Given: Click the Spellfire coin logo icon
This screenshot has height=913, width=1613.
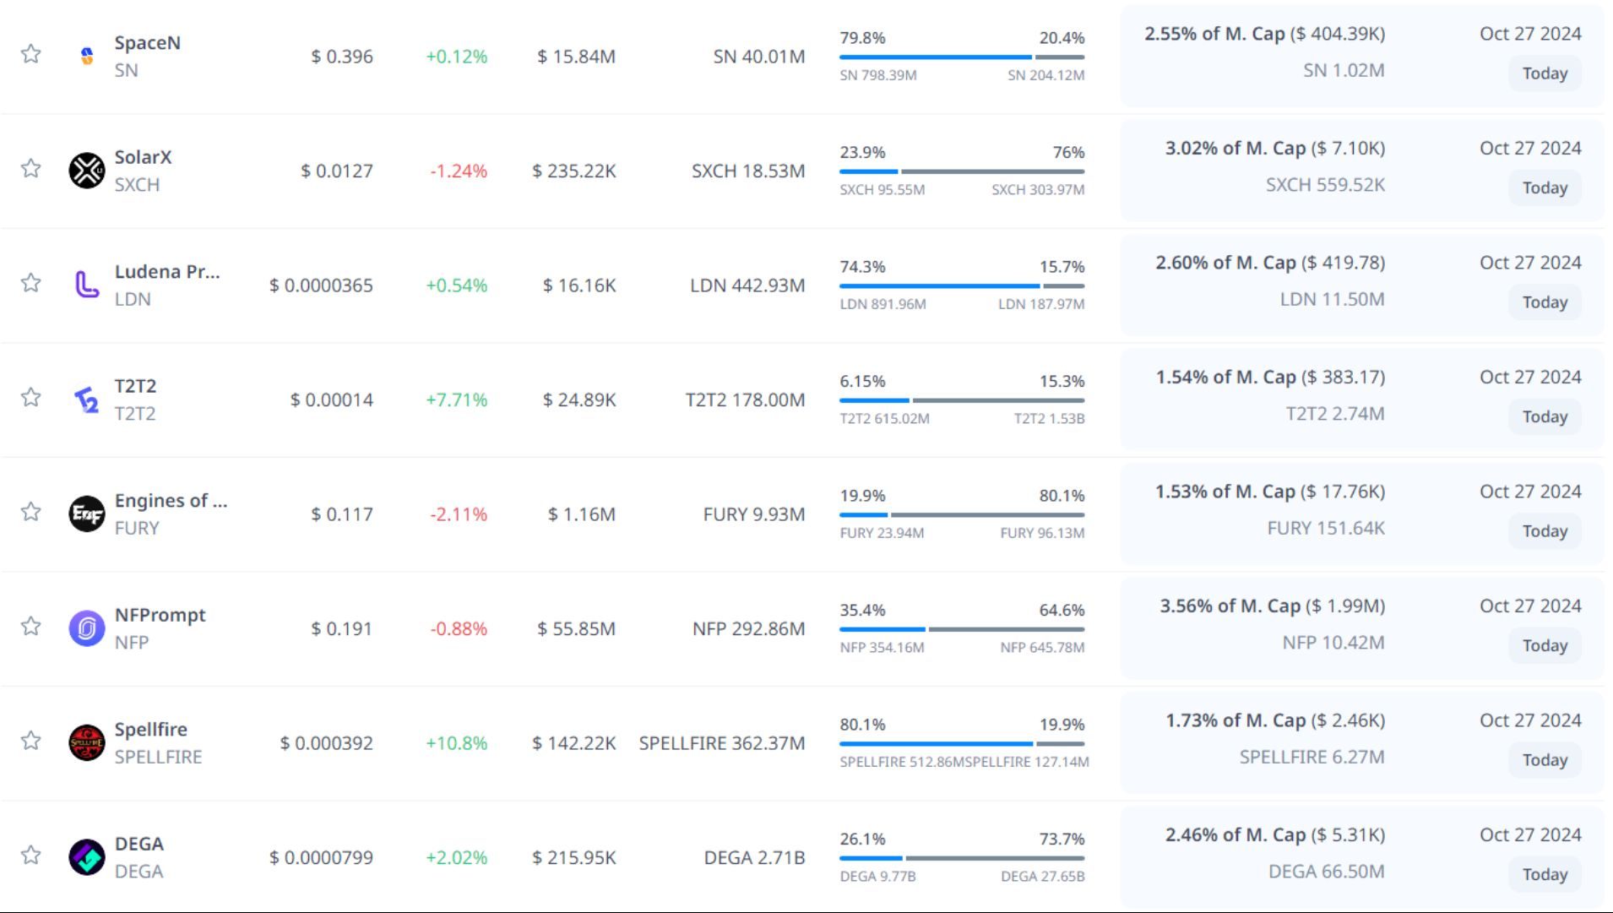Looking at the screenshot, I should [x=86, y=742].
